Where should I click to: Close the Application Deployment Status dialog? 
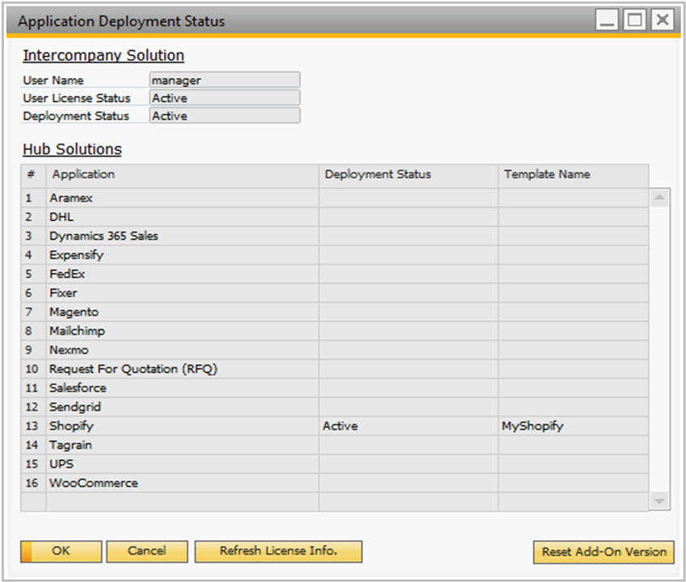pyautogui.click(x=662, y=21)
